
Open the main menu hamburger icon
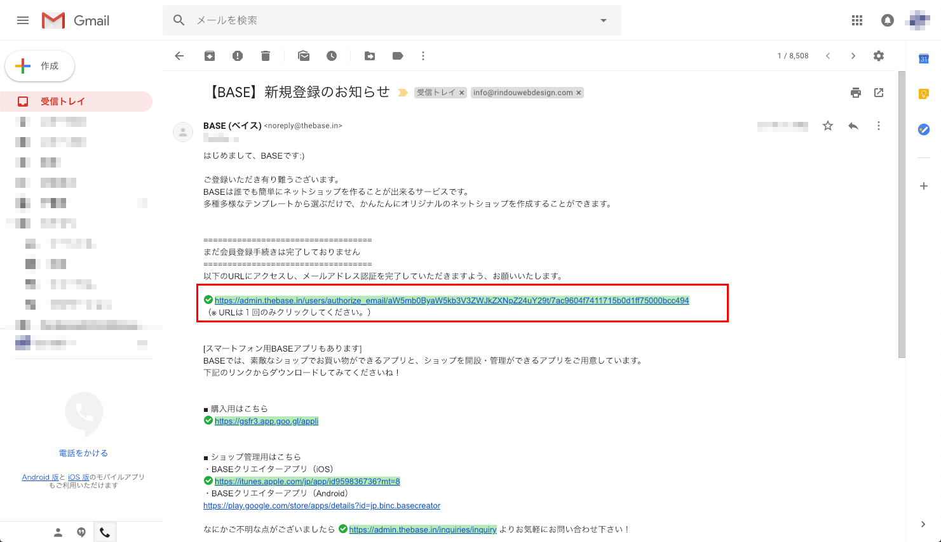tap(23, 20)
